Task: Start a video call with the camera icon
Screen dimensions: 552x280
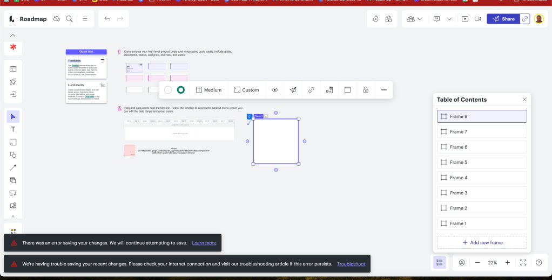Action: tap(477, 19)
